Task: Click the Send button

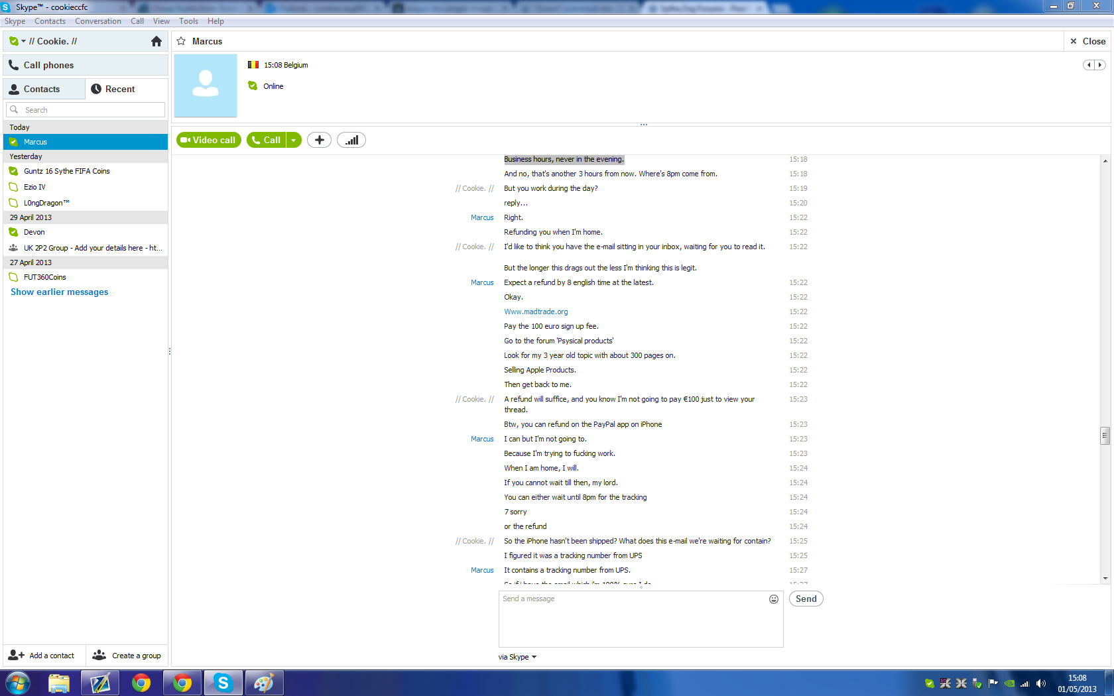Action: pyautogui.click(x=806, y=599)
